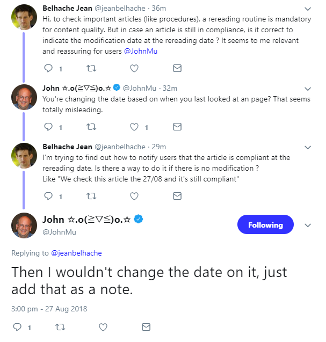
Task: Message icon under the main tweet
Action: 146,327
